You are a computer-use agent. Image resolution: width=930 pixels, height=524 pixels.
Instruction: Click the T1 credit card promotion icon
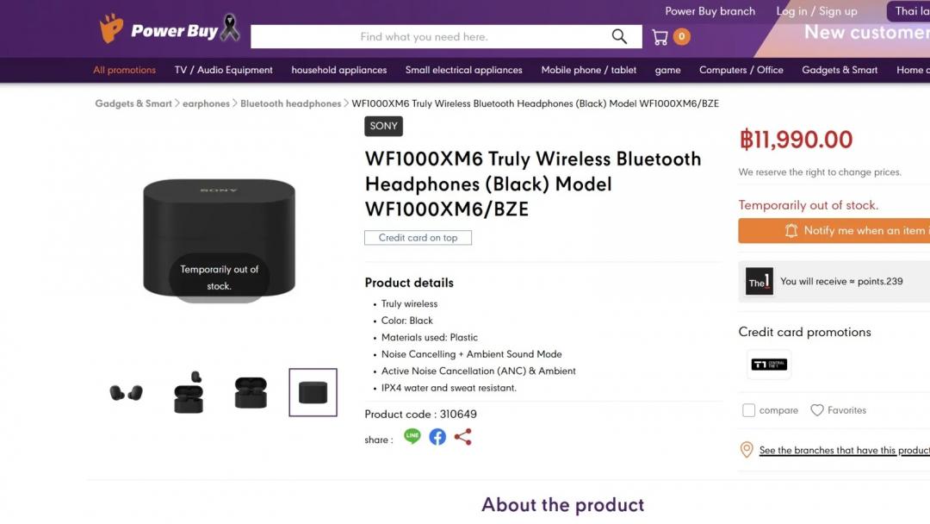(768, 364)
